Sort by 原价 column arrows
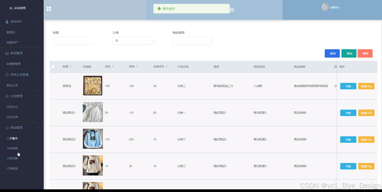Screen dimensions: 382x192 click(137, 67)
